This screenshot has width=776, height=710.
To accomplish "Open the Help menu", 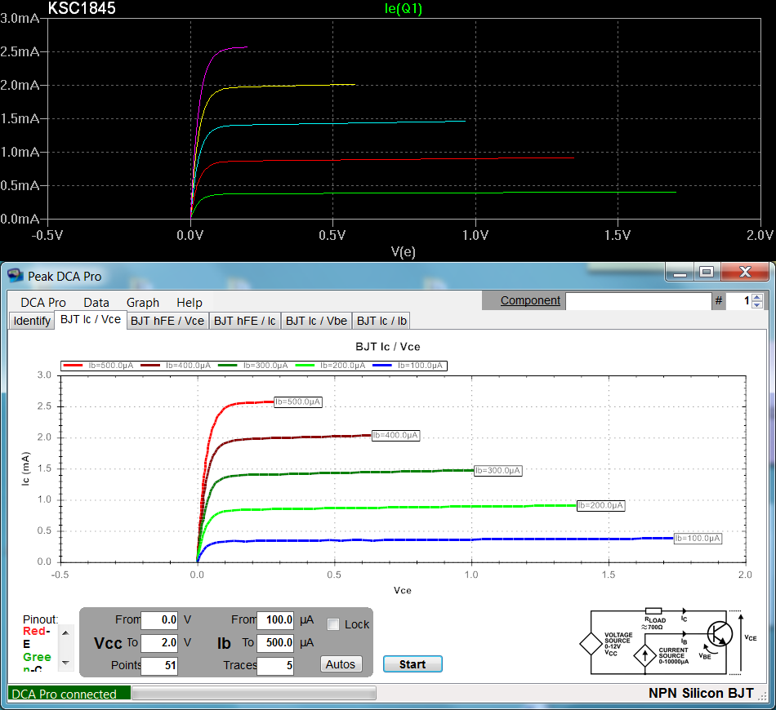I will click(x=189, y=303).
